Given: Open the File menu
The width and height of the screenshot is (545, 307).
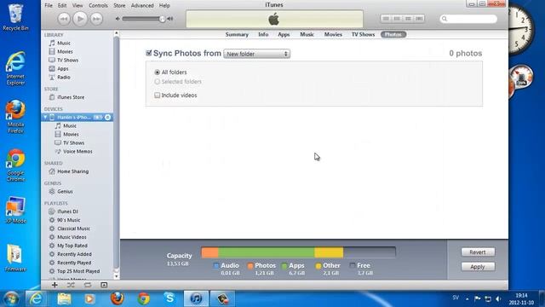Looking at the screenshot, I should [x=49, y=6].
